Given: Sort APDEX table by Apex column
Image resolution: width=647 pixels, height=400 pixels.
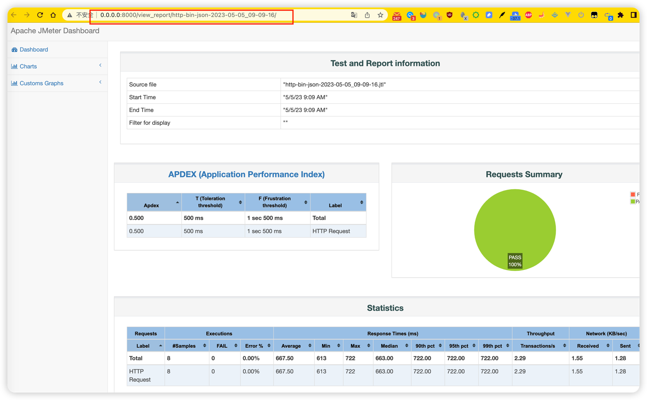Looking at the screenshot, I should point(154,202).
